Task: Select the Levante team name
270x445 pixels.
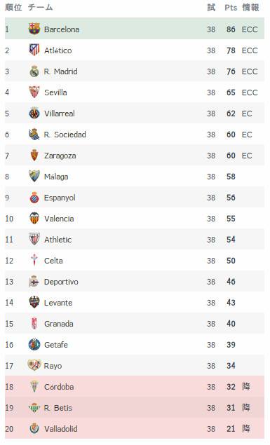Action: [x=58, y=303]
